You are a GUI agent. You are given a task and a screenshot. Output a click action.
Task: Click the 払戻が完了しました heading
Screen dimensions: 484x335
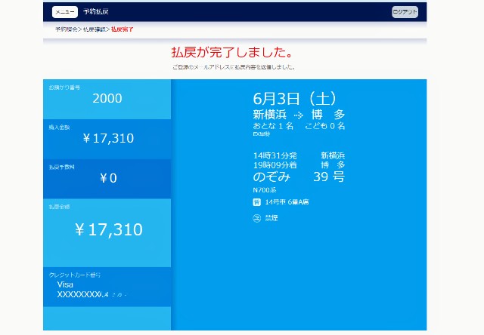232,52
